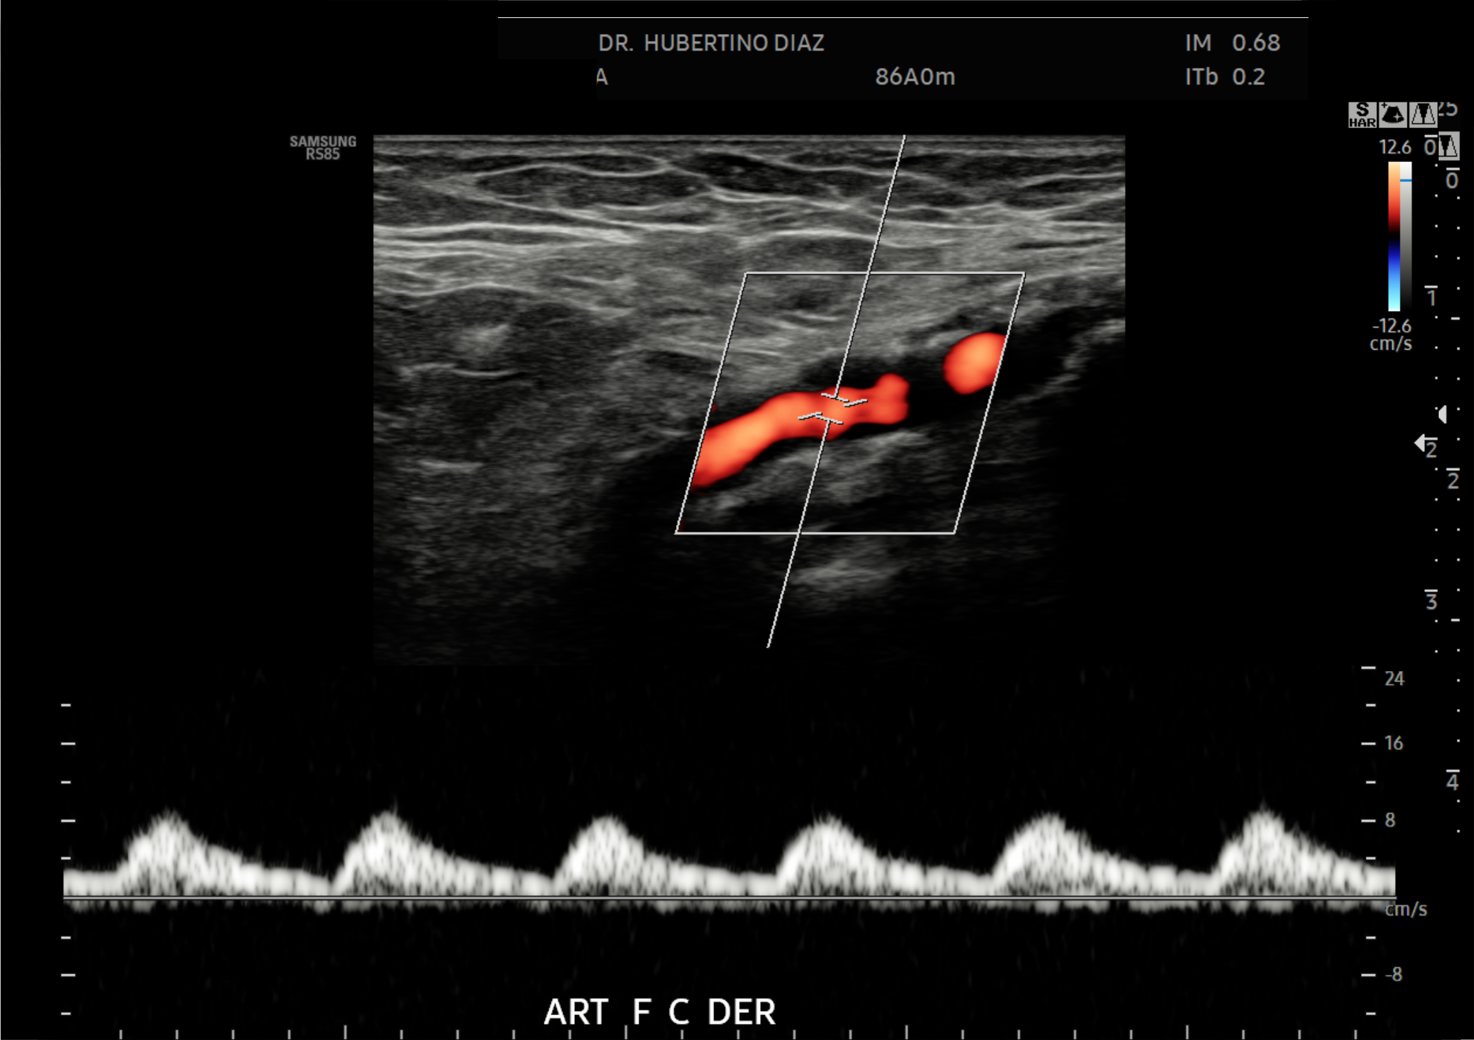Click the blue marker line on the gray bar
The image size is (1474, 1040).
pos(1406,180)
